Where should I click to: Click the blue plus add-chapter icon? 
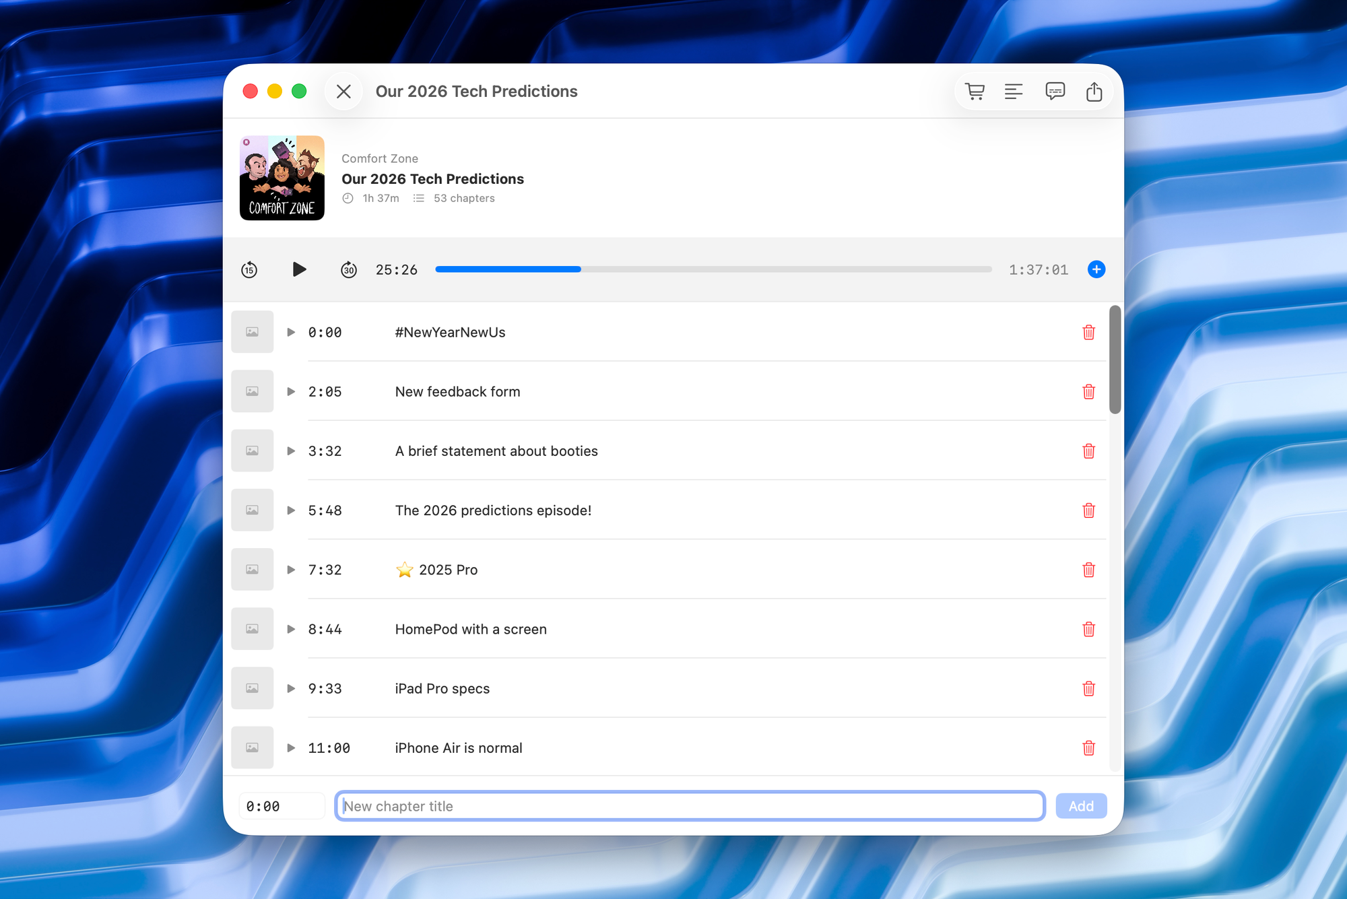click(1096, 269)
